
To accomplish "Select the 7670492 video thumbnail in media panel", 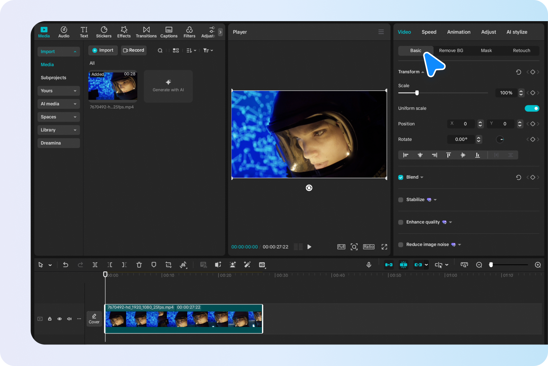I will [113, 86].
